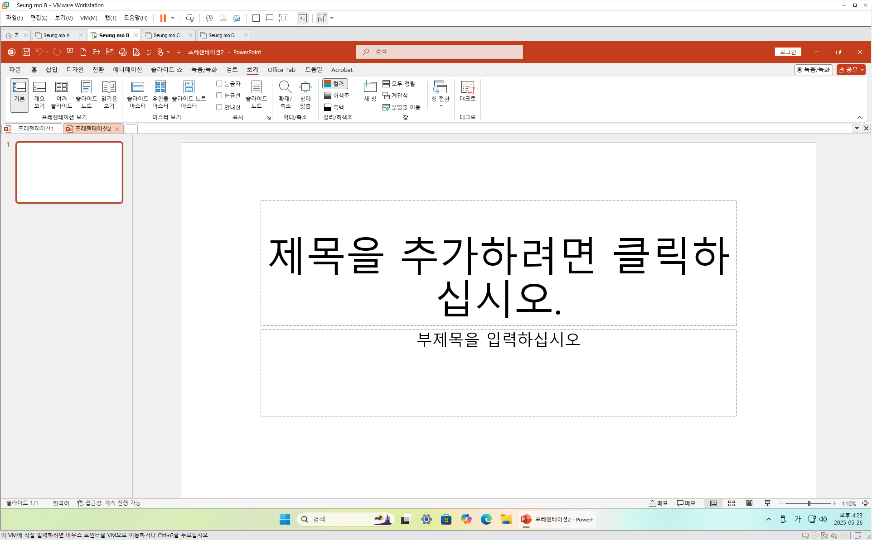Image resolution: width=872 pixels, height=540 pixels.
Task: Open the Show group dialog launcher
Action: pyautogui.click(x=269, y=118)
